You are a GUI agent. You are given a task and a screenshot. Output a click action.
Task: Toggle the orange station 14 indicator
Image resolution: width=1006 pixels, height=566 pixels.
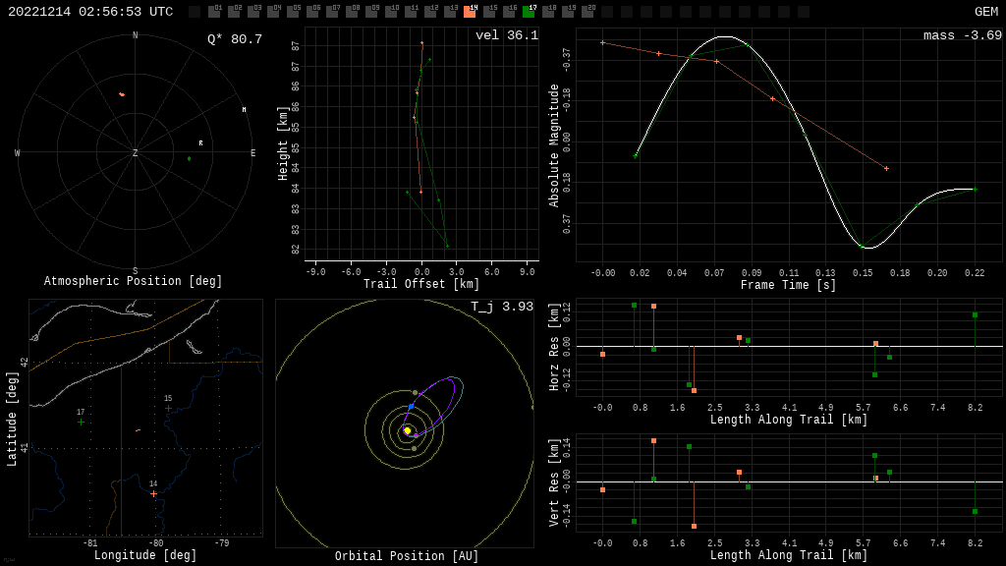(x=470, y=12)
